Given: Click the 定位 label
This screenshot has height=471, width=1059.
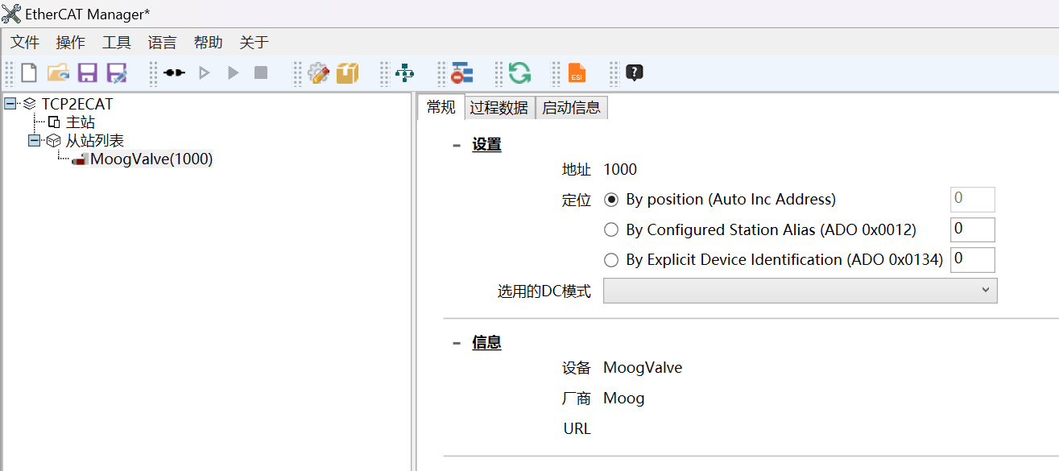Looking at the screenshot, I should [x=577, y=200].
